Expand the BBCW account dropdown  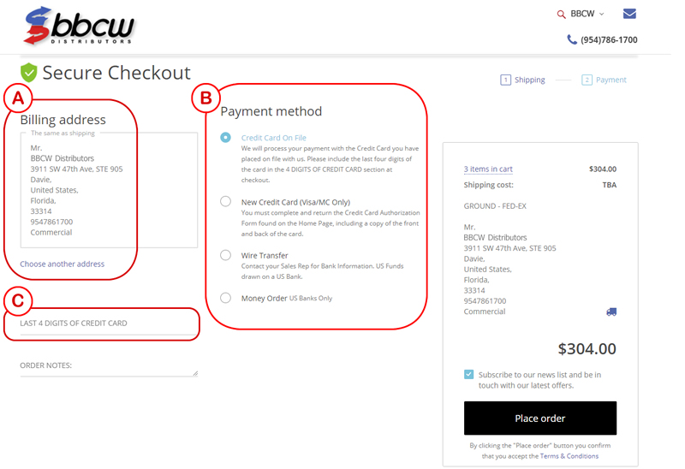point(587,14)
